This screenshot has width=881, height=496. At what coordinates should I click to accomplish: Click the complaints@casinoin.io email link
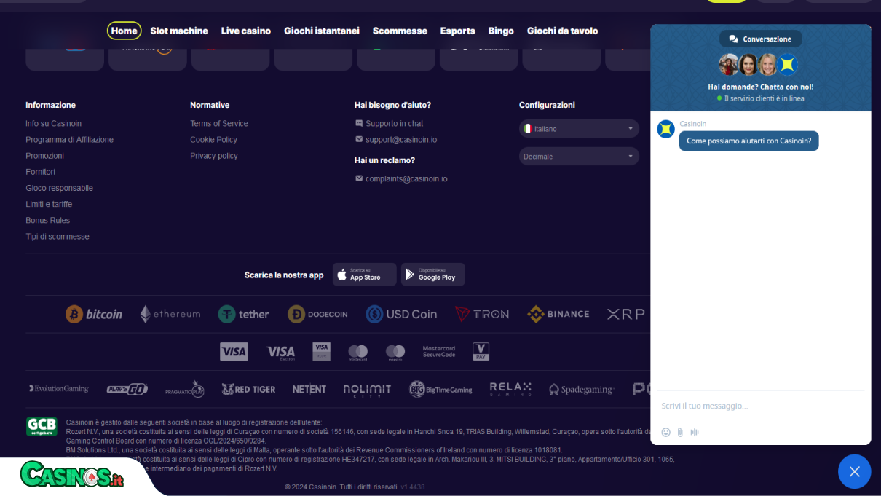click(x=401, y=178)
